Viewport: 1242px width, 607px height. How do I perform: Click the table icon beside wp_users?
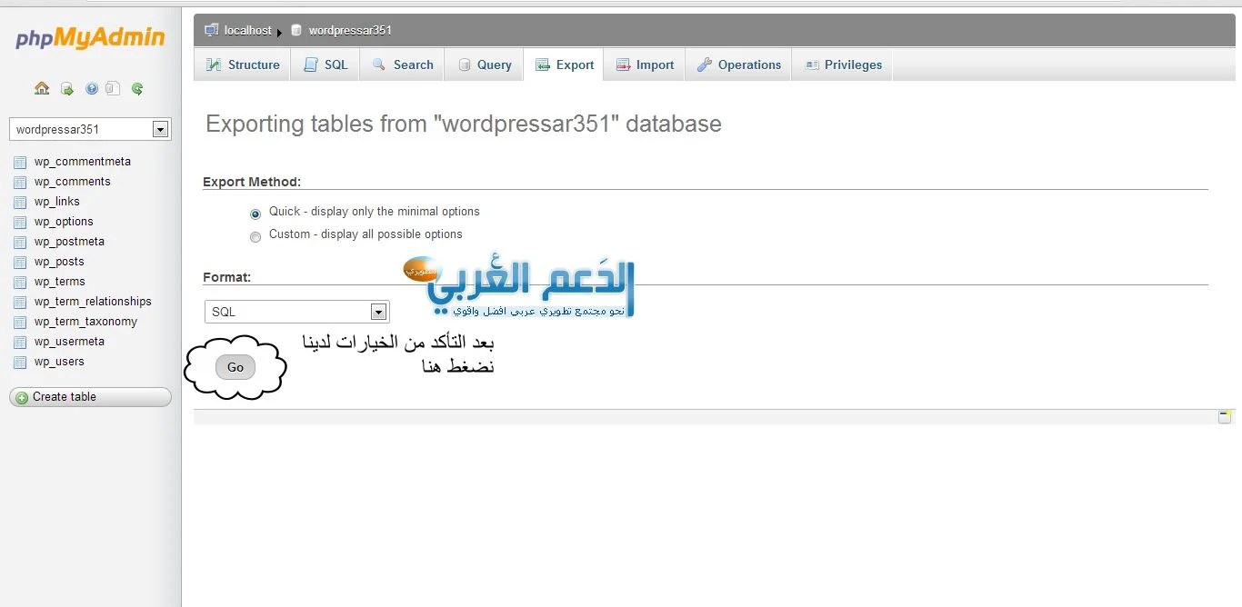(20, 362)
